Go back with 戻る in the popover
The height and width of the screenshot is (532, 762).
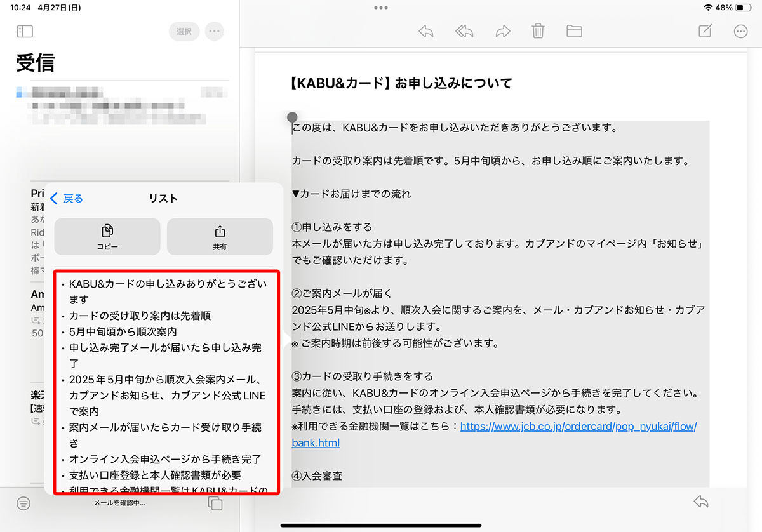67,199
